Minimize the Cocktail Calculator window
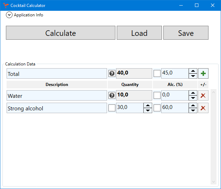This screenshot has width=221, height=189. (181, 5)
